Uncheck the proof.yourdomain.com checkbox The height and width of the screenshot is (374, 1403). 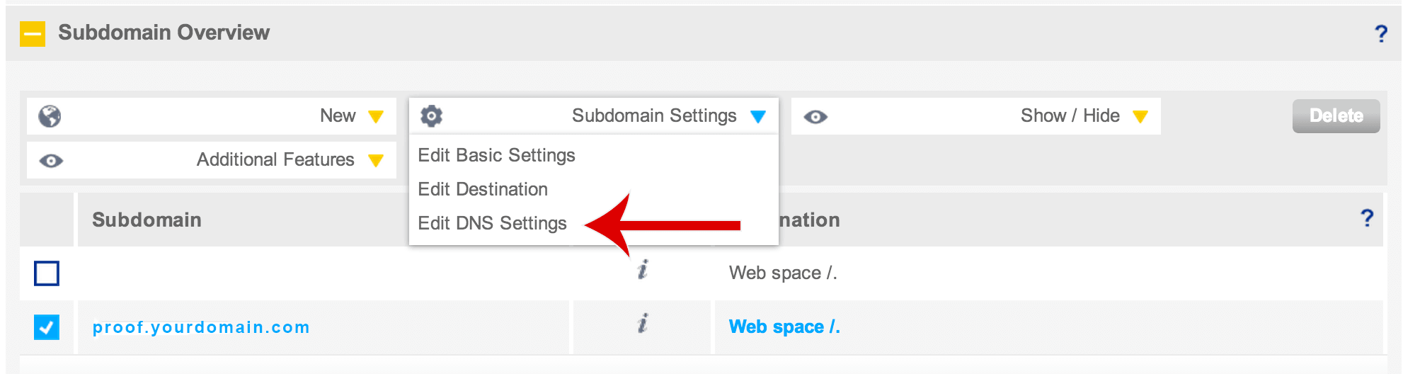point(47,327)
